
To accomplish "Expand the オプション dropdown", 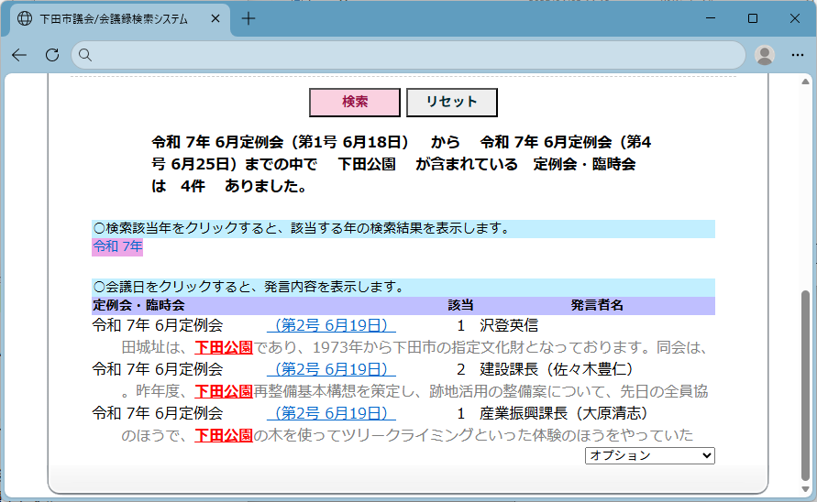I will [650, 455].
